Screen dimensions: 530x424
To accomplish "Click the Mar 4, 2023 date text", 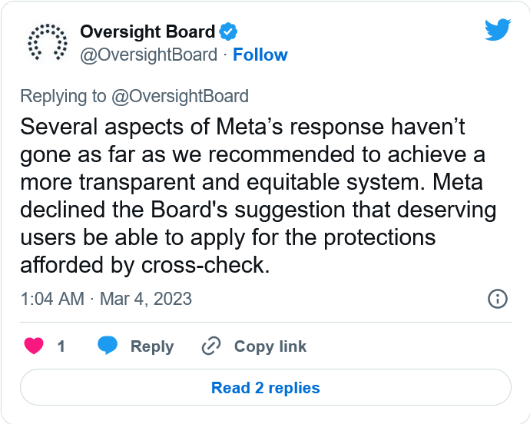I will coord(146,299).
